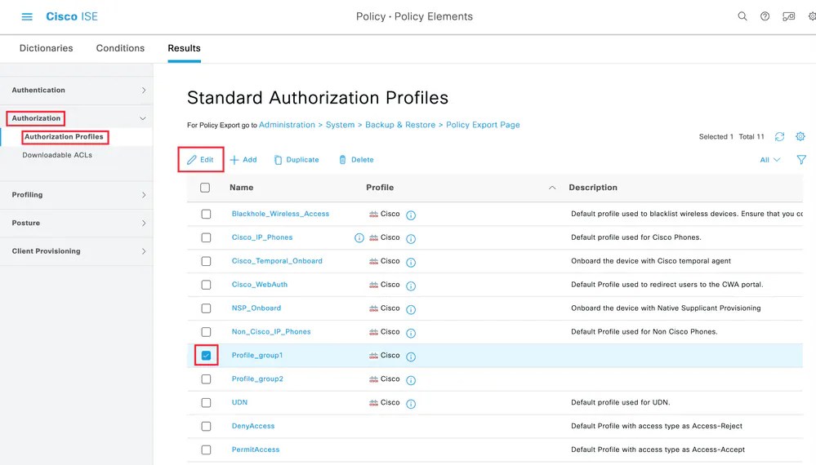Screen dimensions: 816x465
Task: Check the NSP_Onboard row checkbox
Action: click(206, 308)
